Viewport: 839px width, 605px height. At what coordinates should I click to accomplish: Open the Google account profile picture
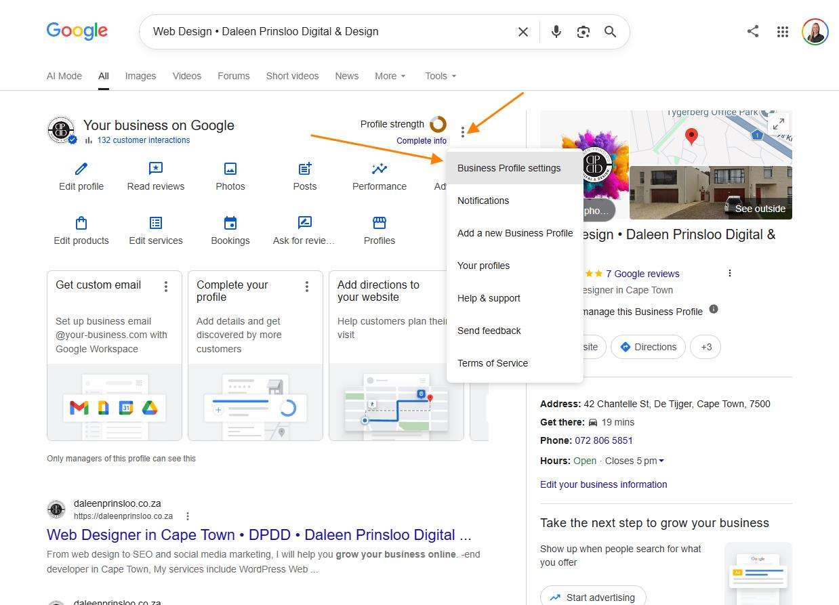(x=815, y=32)
